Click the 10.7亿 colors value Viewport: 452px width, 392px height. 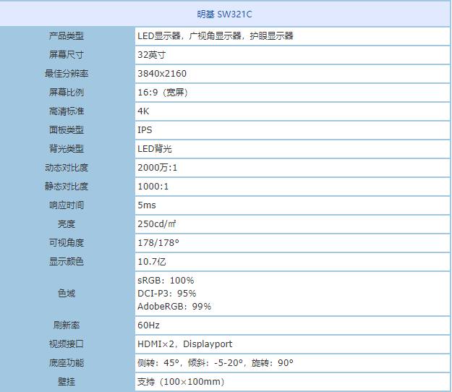[152, 262]
